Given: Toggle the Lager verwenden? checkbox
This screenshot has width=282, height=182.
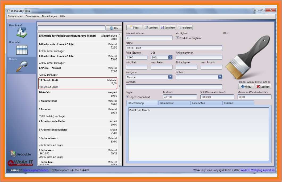Looking at the screenshot, I should pyautogui.click(x=128, y=97).
